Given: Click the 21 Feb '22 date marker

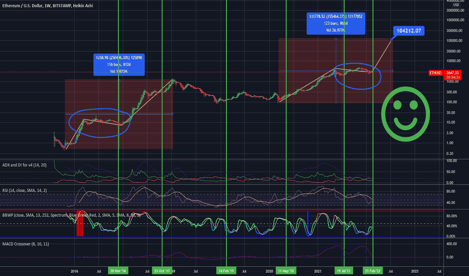Looking at the screenshot, I should [x=373, y=270].
